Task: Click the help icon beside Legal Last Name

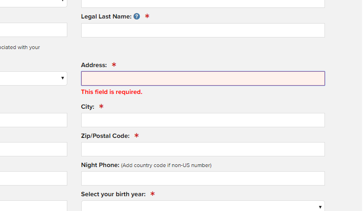Action: click(x=136, y=17)
